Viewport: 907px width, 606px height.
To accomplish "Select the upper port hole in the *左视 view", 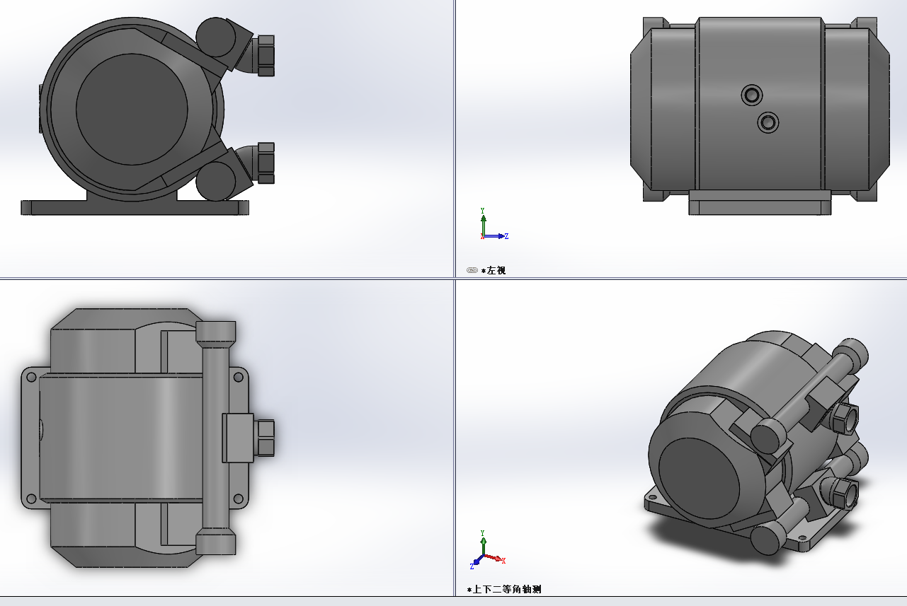I will coord(751,94).
